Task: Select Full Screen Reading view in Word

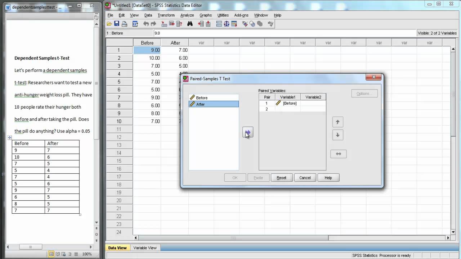Action: [58, 254]
